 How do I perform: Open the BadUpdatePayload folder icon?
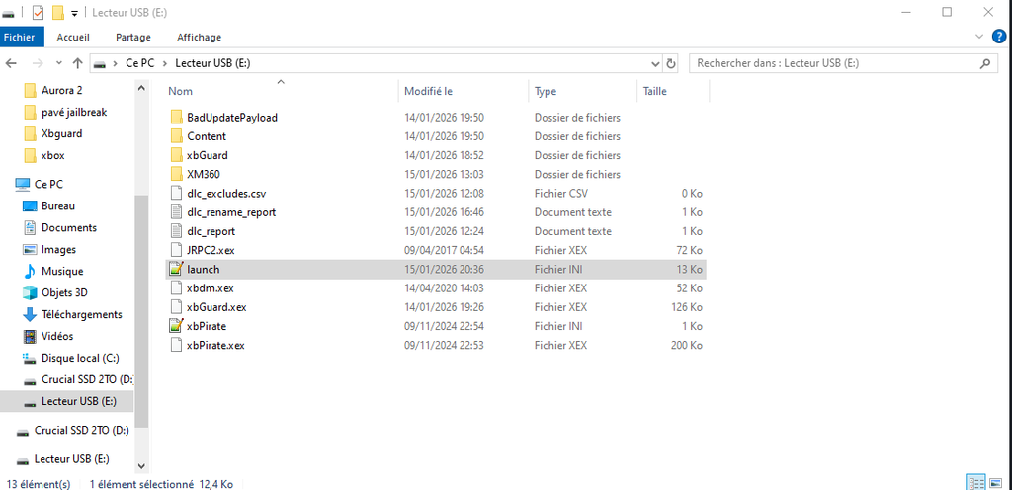pyautogui.click(x=176, y=118)
